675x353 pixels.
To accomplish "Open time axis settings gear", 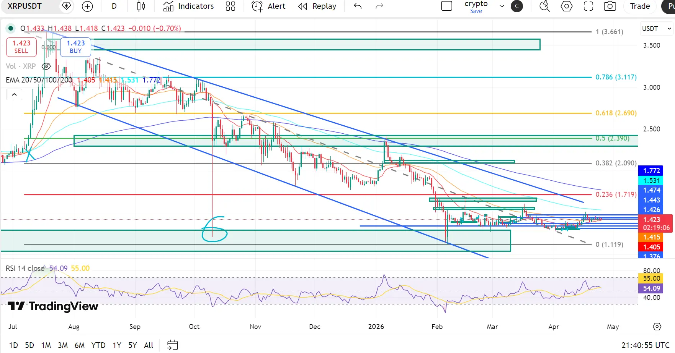I will tap(657, 327).
